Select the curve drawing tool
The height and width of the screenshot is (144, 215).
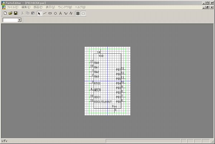pos(66,13)
